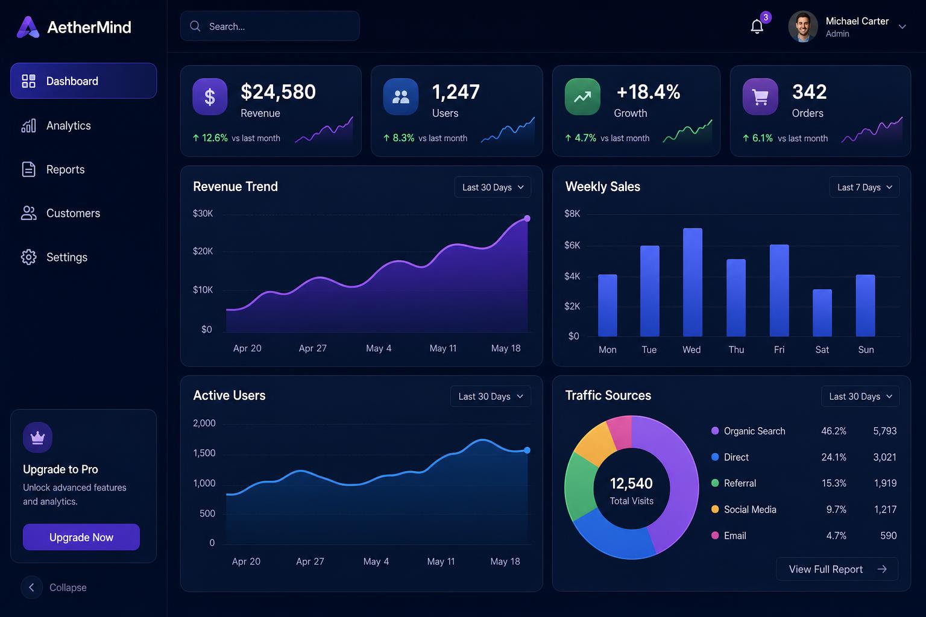Click the 12,540 Total Visits donut center
The width and height of the screenshot is (926, 617).
point(631,490)
